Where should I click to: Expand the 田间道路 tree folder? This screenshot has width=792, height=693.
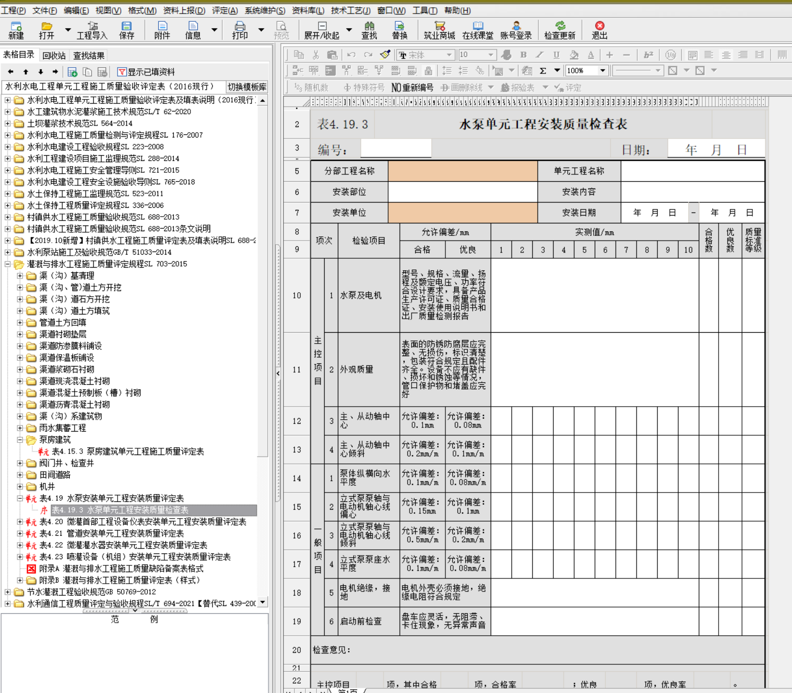pyautogui.click(x=20, y=475)
